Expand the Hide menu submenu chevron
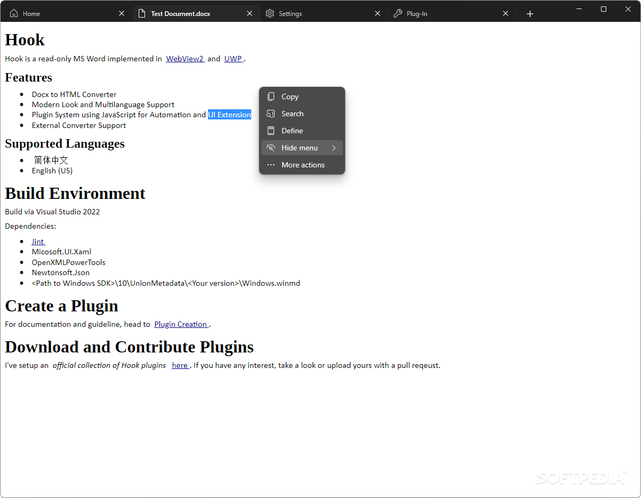 334,148
